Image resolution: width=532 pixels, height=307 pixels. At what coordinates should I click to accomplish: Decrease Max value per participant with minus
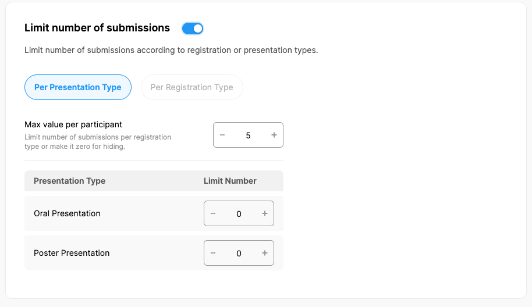[222, 135]
